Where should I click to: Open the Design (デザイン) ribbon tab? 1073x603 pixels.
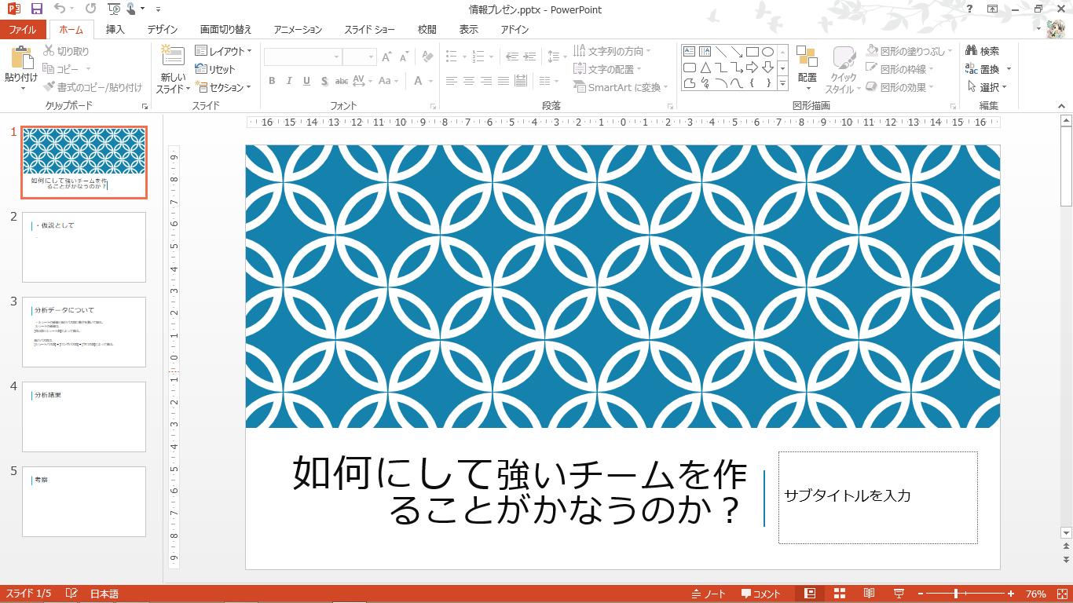(x=162, y=30)
